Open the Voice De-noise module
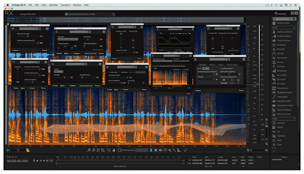Viewport: 304px width, 174px height. pyautogui.click(x=282, y=114)
